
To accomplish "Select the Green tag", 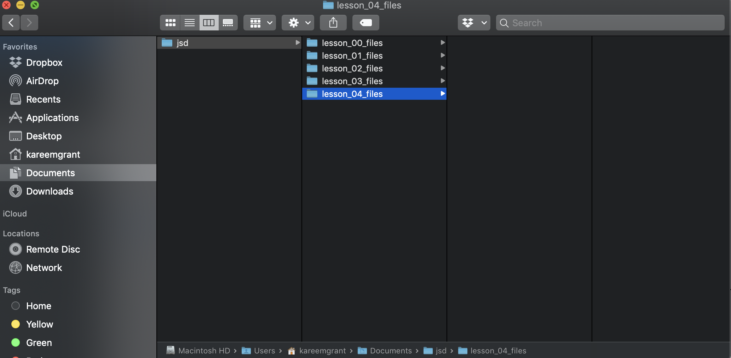I will [x=39, y=343].
